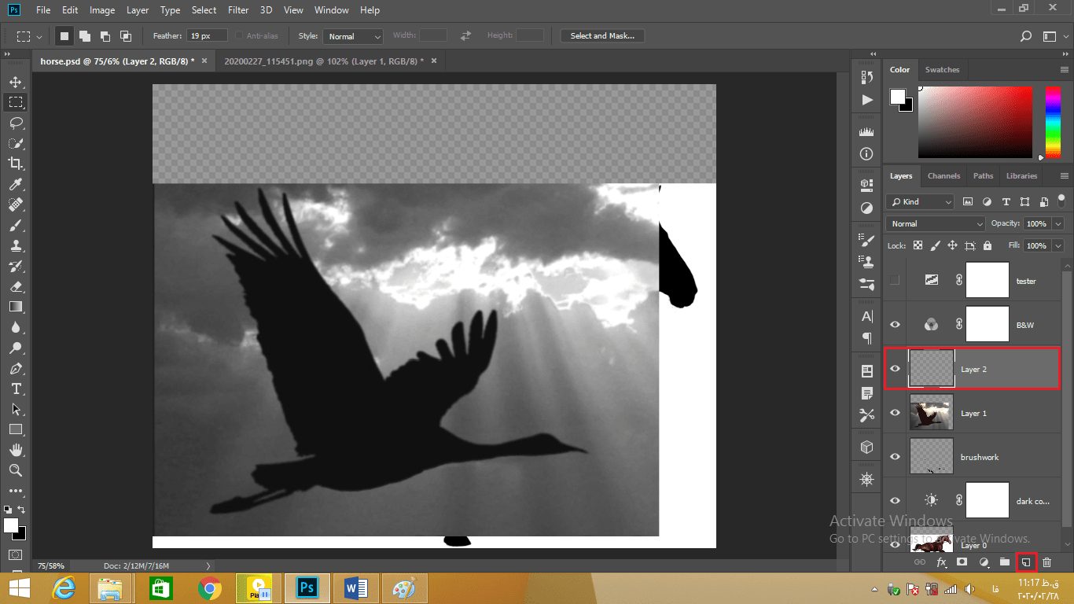Image resolution: width=1074 pixels, height=604 pixels.
Task: Click the search icon in options bar
Action: tap(1025, 36)
